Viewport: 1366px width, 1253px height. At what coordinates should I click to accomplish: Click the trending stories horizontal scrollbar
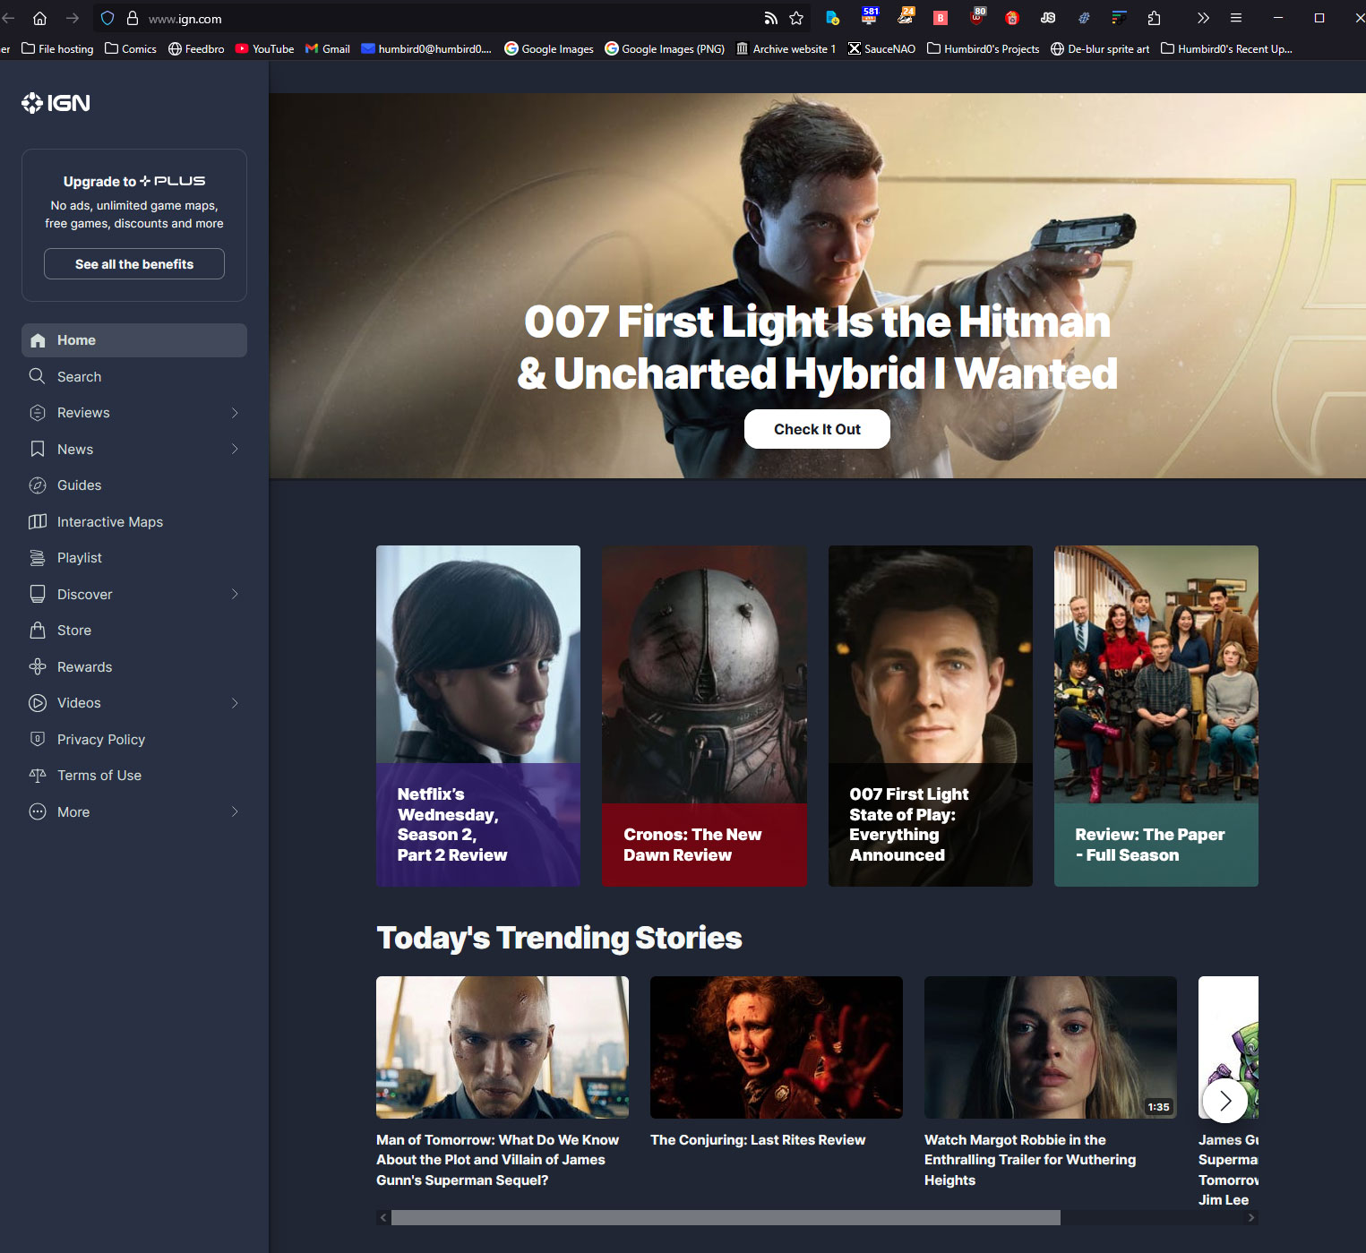pyautogui.click(x=726, y=1217)
